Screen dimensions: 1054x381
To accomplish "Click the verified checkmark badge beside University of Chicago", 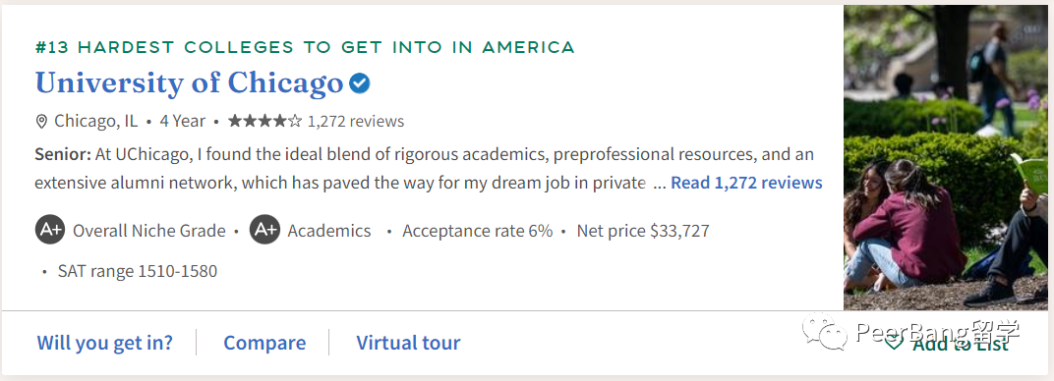I will click(x=360, y=83).
